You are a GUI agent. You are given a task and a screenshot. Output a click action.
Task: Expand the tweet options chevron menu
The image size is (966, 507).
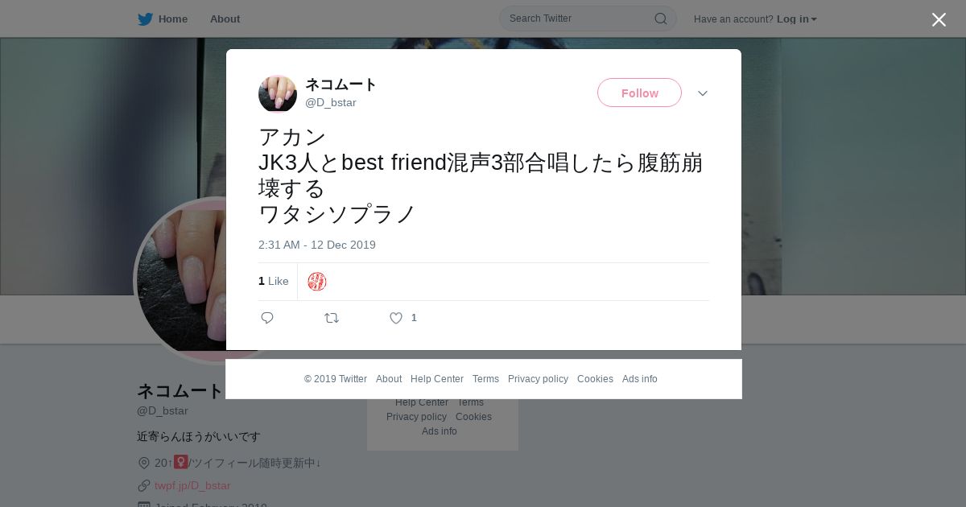(x=703, y=93)
